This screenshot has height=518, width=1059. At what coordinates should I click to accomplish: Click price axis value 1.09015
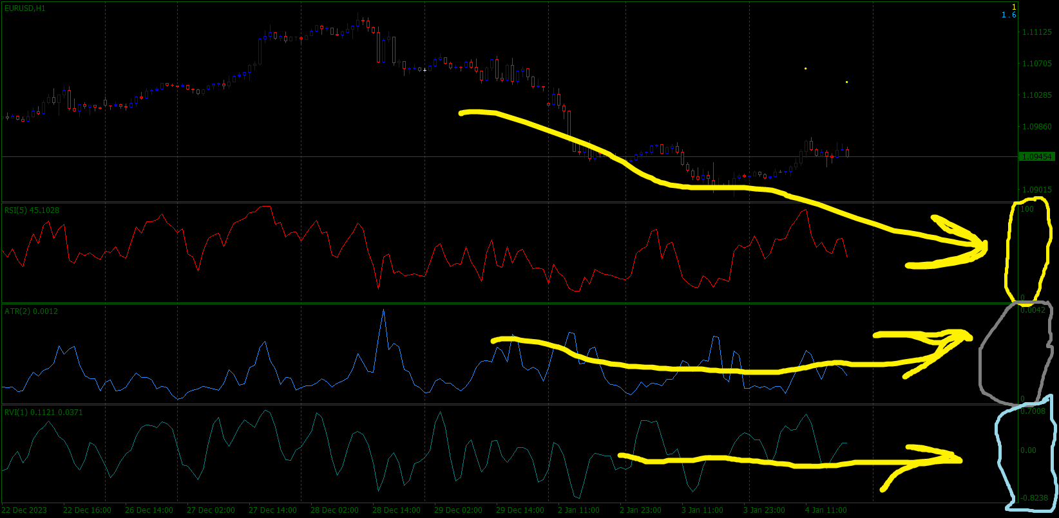coord(1037,190)
